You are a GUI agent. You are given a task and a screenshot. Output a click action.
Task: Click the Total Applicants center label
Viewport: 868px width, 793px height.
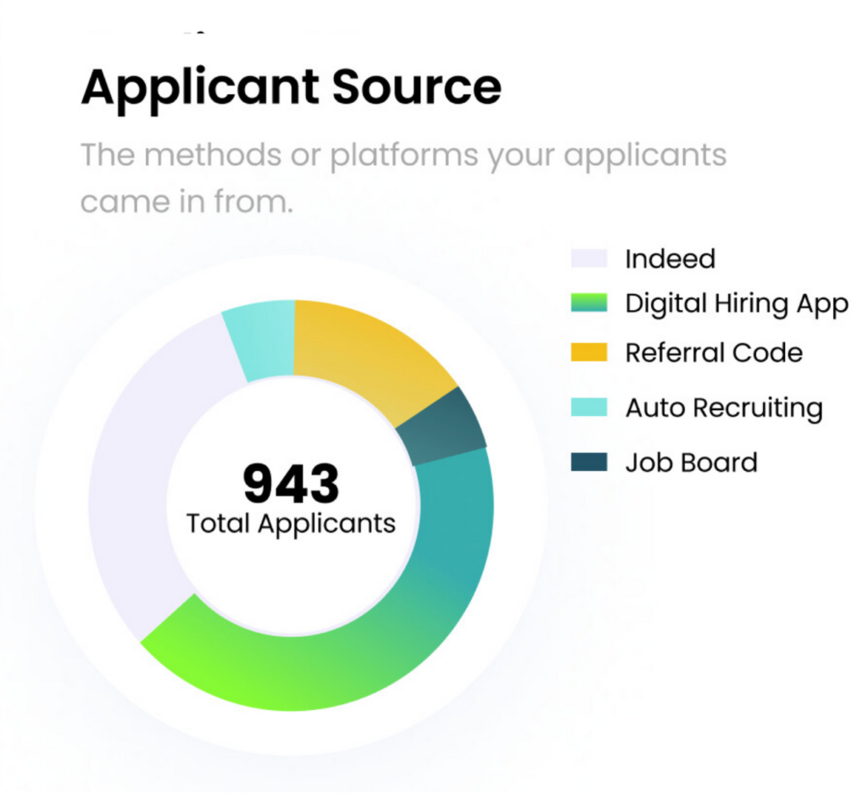tap(292, 524)
